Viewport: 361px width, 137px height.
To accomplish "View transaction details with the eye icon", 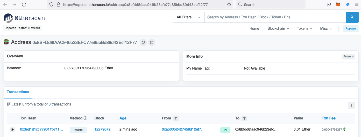I will click(x=12, y=130).
